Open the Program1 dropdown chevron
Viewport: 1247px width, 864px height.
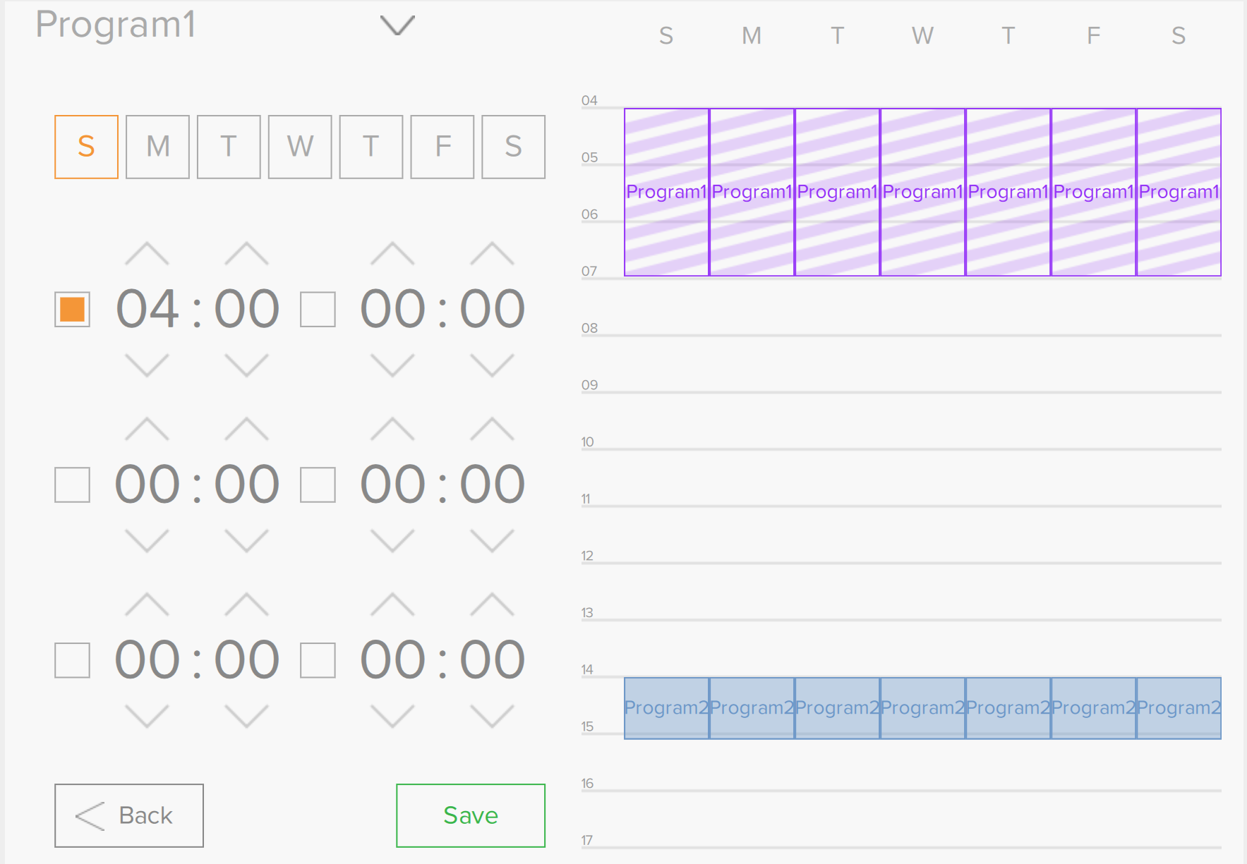397,25
